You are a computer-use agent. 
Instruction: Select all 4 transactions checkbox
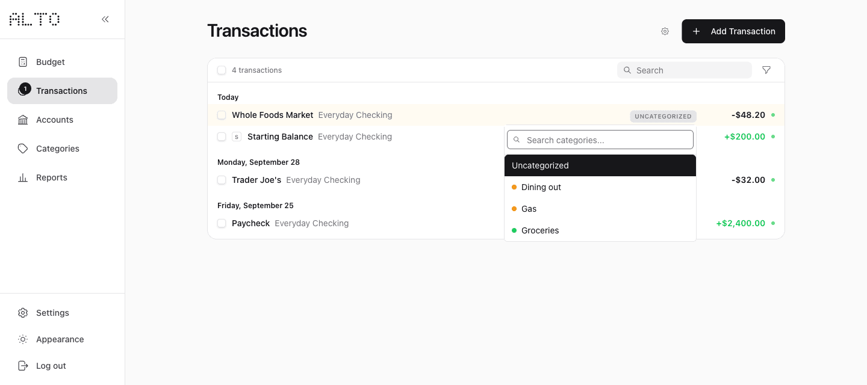click(222, 70)
